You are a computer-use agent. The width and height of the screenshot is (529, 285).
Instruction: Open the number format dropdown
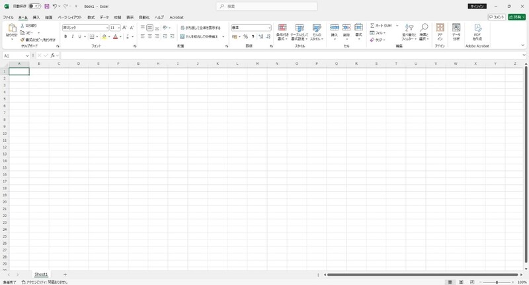click(x=269, y=28)
